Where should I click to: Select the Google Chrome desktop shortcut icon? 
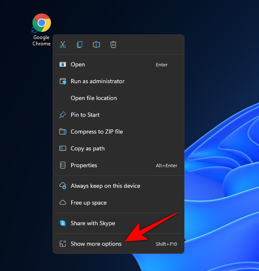click(x=42, y=23)
